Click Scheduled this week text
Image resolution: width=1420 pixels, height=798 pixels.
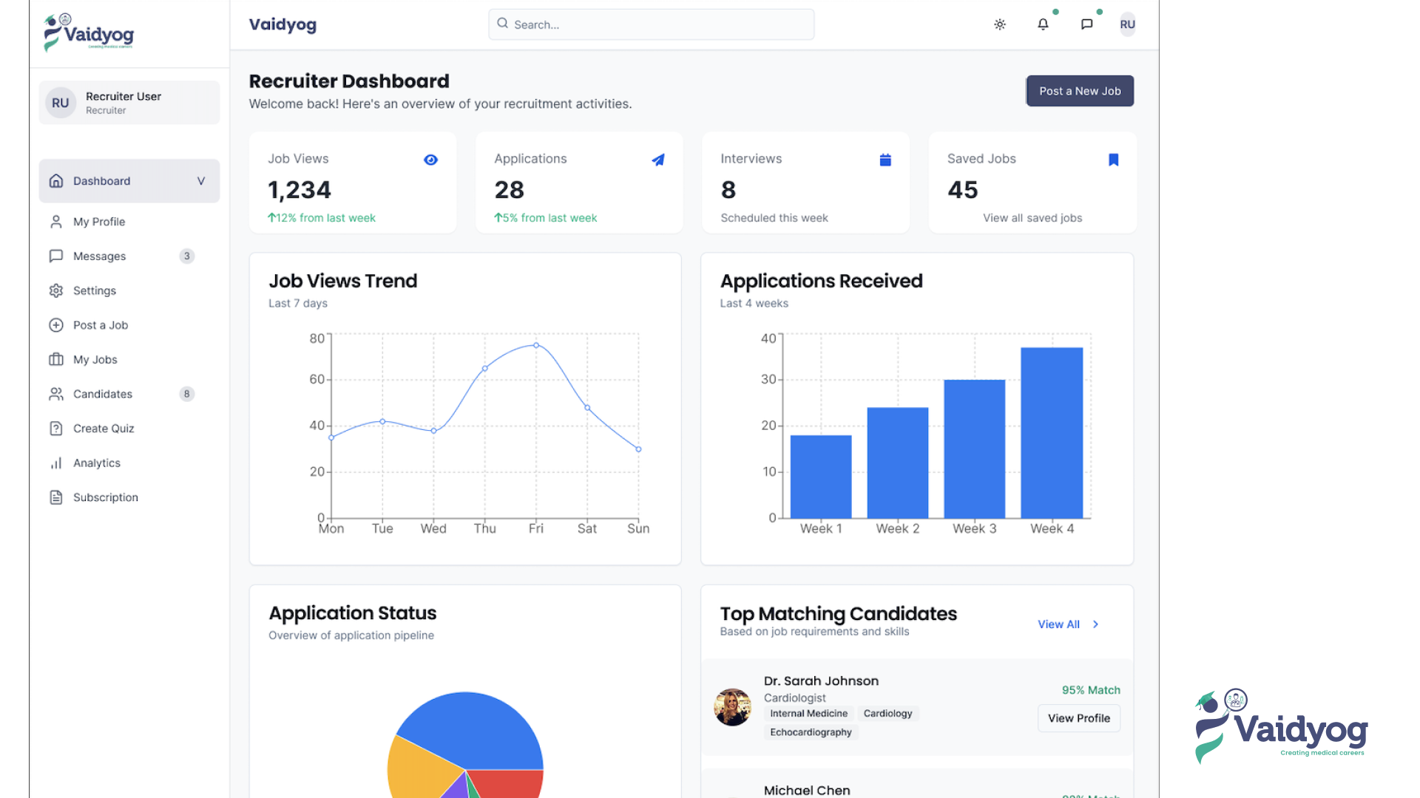click(x=774, y=218)
